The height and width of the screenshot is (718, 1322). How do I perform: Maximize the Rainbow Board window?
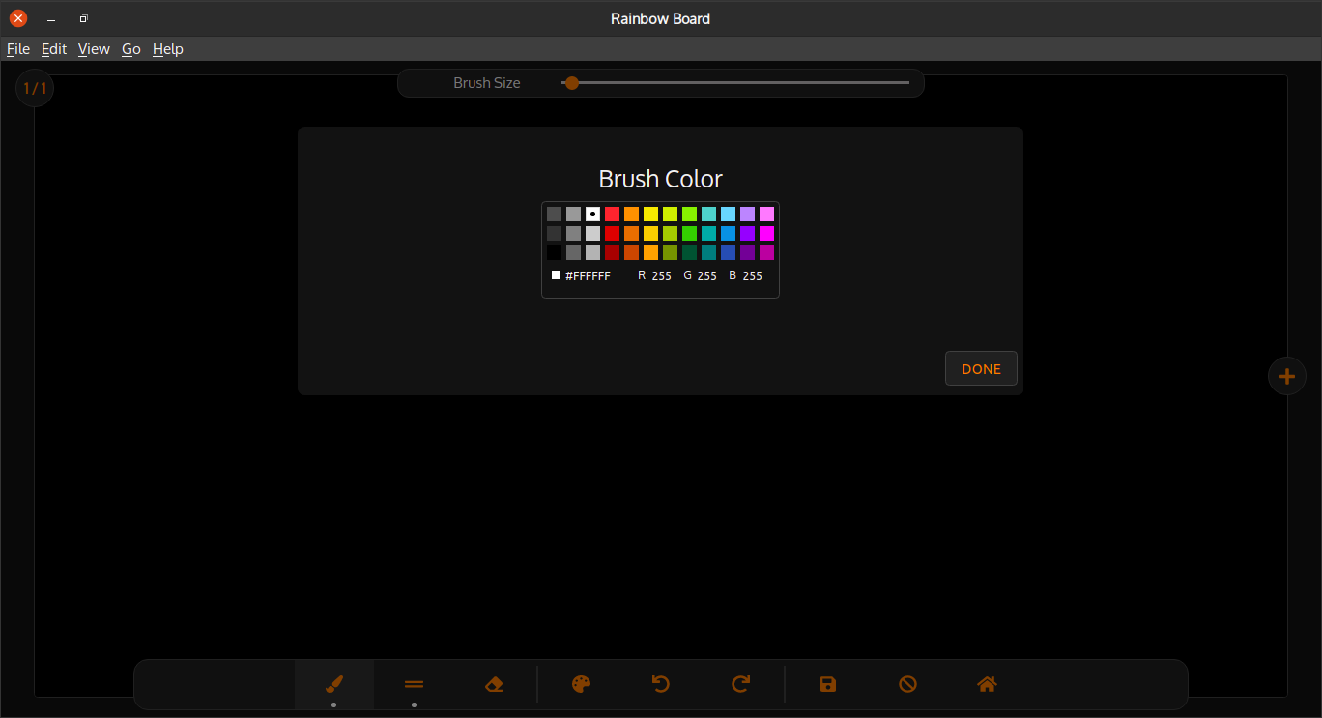84,18
